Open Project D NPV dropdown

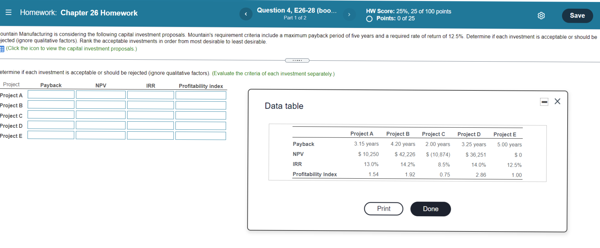[x=101, y=125]
